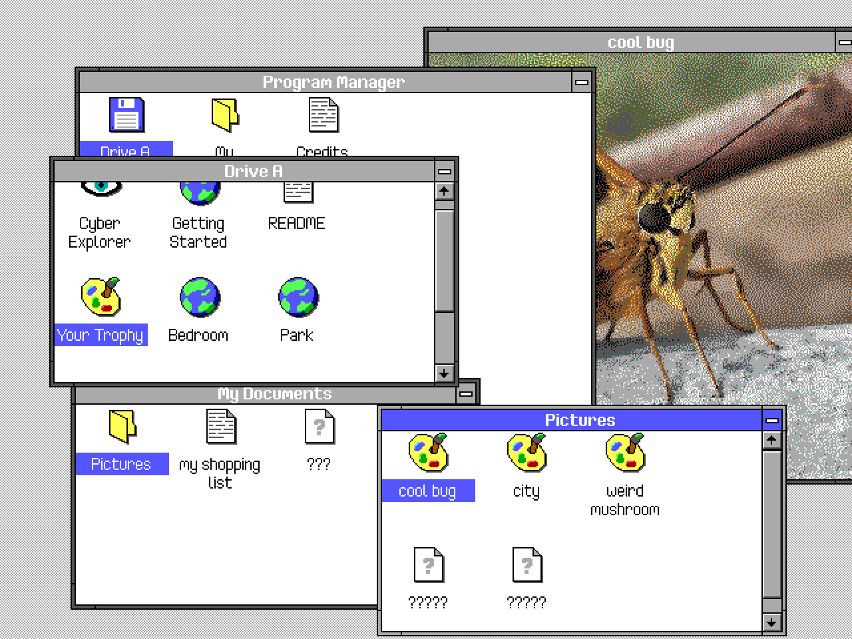The height and width of the screenshot is (639, 852).
Task: Open the second ????? file in Pictures
Action: click(x=527, y=565)
